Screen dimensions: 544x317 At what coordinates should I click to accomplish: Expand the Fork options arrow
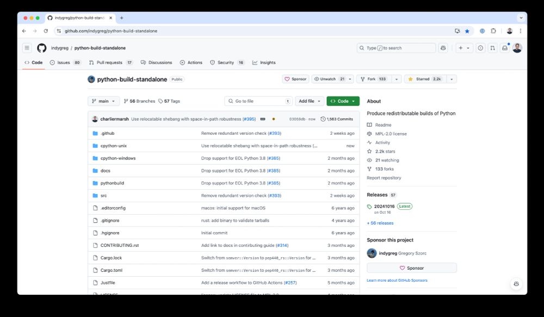396,79
